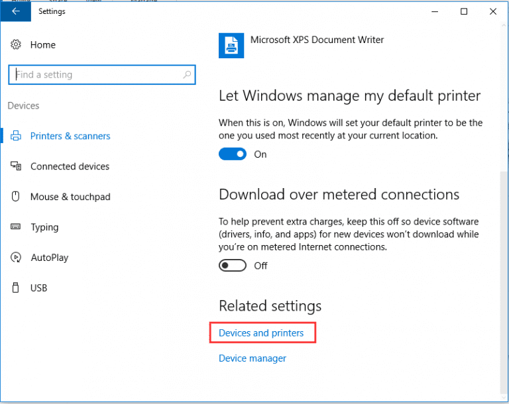509x404 pixels.
Task: Open Mouse & touchpad settings
Action: click(70, 197)
